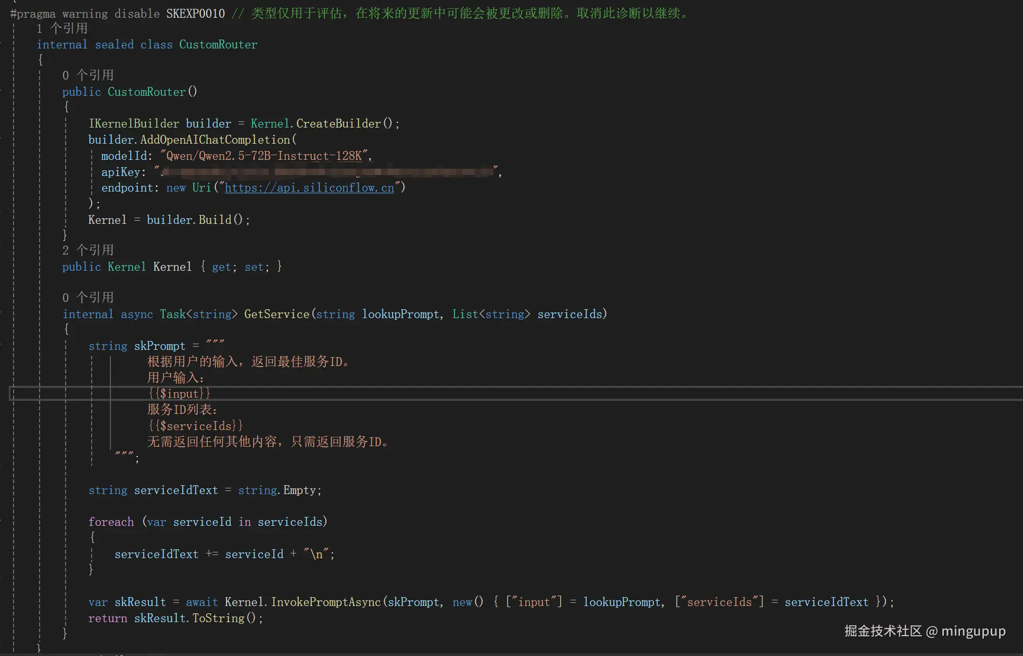The image size is (1023, 656).
Task: Click the '2 个引用' CodeLens above the Kernel property
Action: tap(87, 250)
